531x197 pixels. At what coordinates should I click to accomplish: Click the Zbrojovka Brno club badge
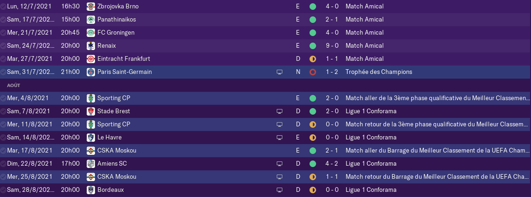90,7
